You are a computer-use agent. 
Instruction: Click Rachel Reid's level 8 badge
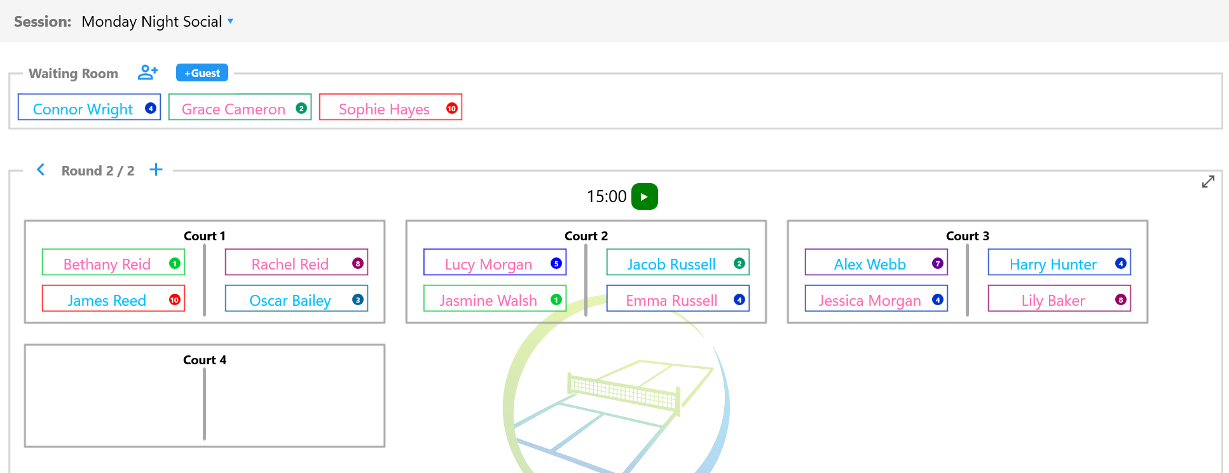(357, 263)
